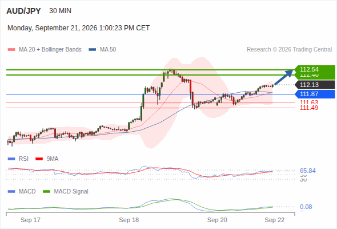Click the AUD/JPY chart title
The width and height of the screenshot is (337, 229).
23,11
